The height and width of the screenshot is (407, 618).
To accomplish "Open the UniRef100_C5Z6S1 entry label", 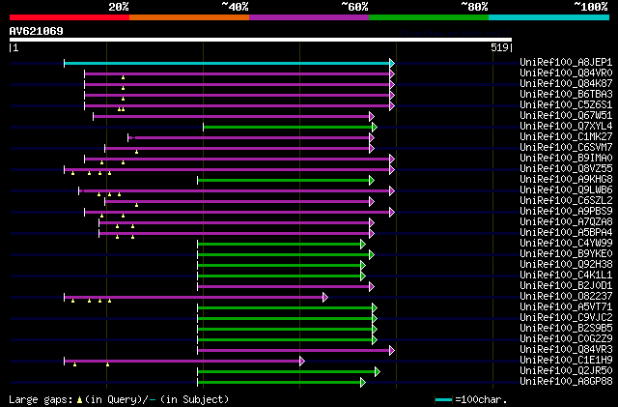I will 566,104.
